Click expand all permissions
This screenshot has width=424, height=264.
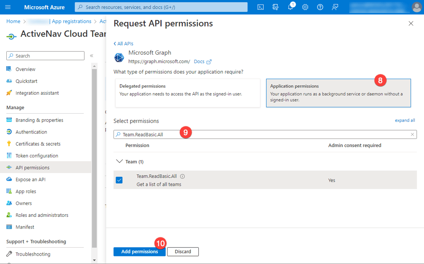point(405,120)
